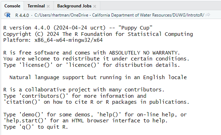Open the R 4.4.0 version selector
Viewport: 221px width, 135px height.
[x=22, y=15]
